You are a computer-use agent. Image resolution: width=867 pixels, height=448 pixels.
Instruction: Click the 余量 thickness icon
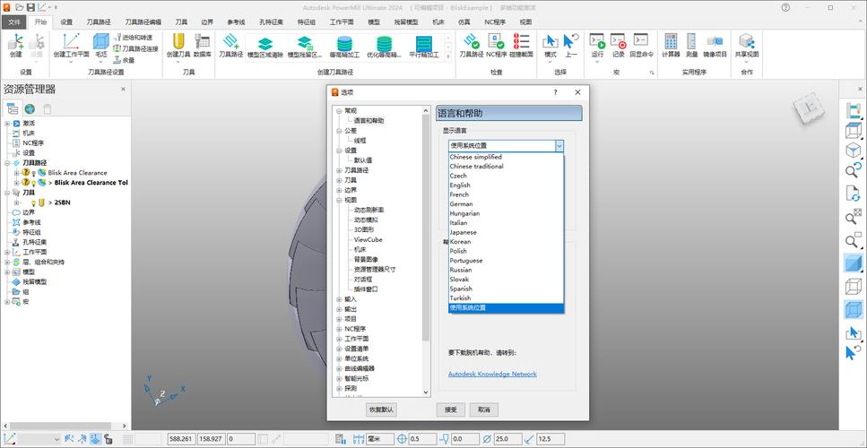point(117,60)
